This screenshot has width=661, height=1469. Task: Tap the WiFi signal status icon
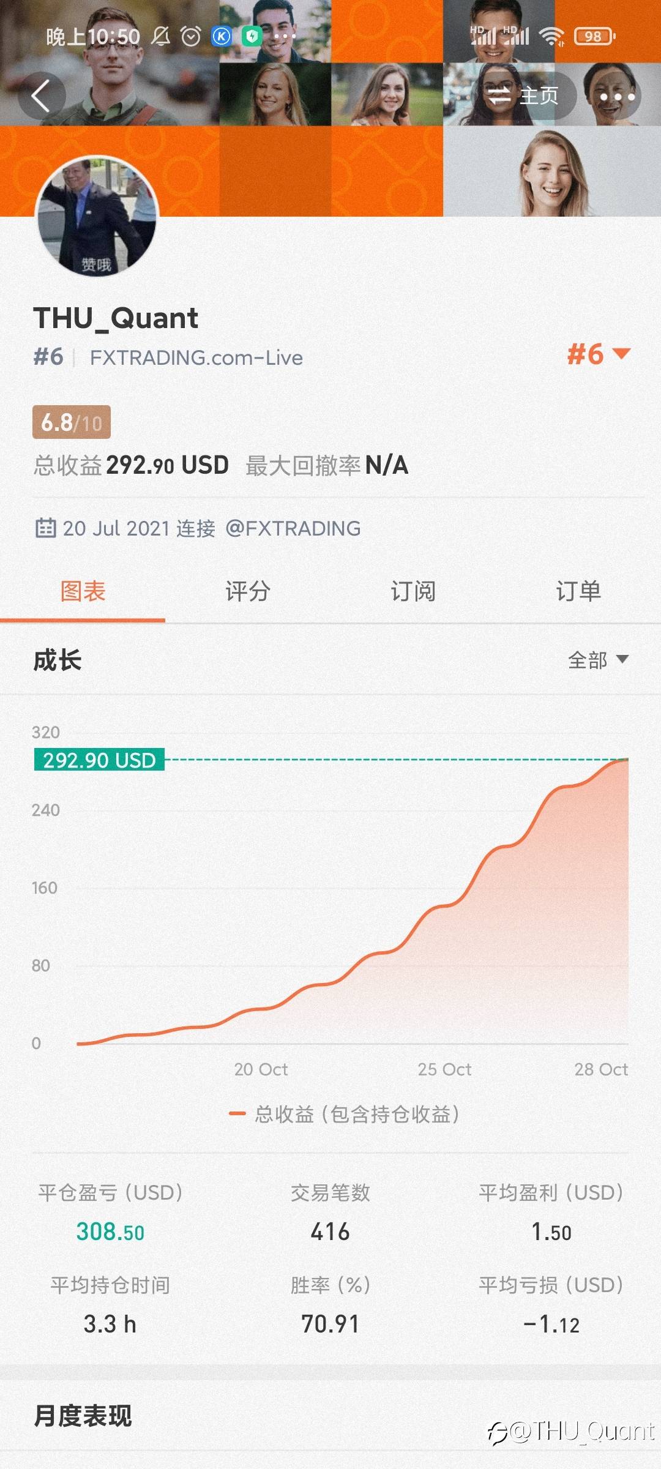click(x=551, y=37)
